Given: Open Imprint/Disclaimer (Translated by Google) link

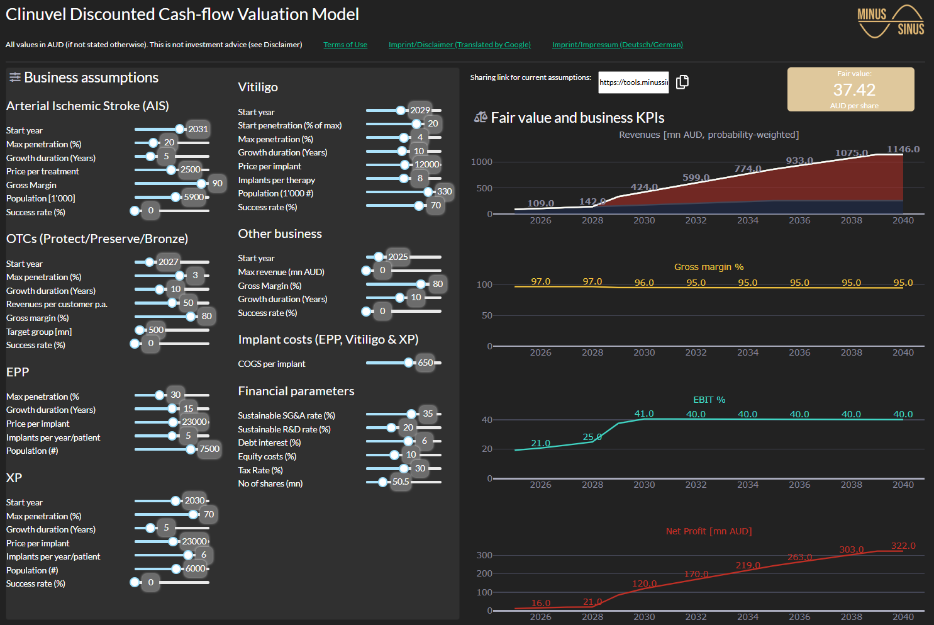Looking at the screenshot, I should pyautogui.click(x=459, y=45).
